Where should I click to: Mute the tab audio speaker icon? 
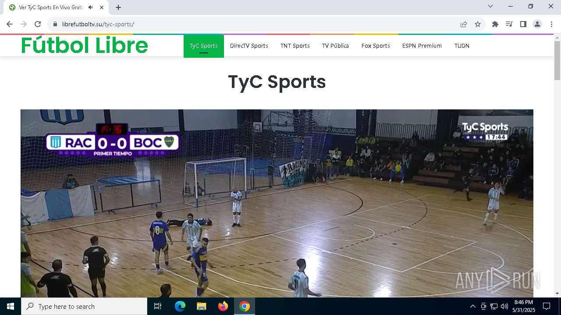pos(90,7)
